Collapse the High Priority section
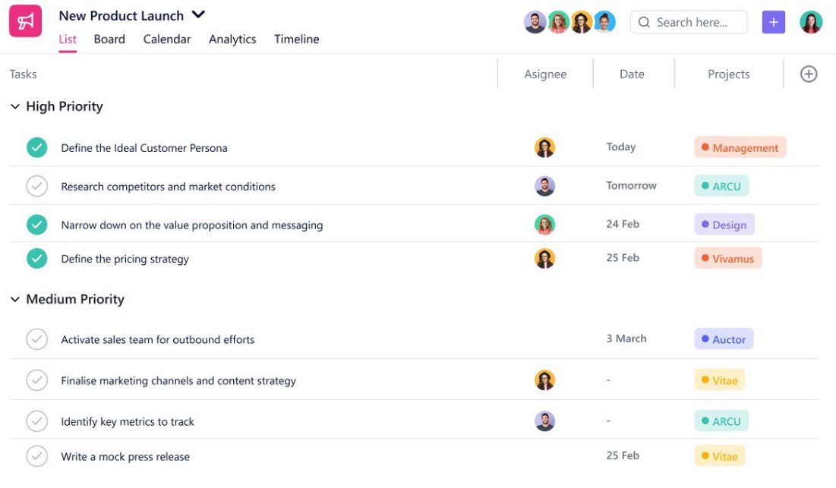836x488 pixels. pos(15,106)
